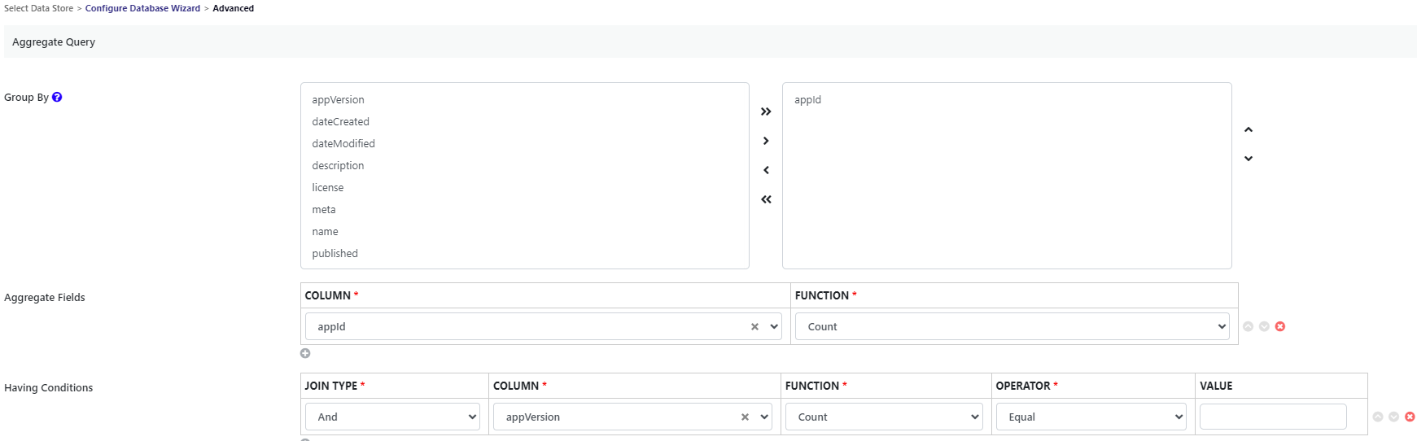The width and height of the screenshot is (1417, 441).
Task: Clear the appVersion having column selection
Action: pos(745,417)
